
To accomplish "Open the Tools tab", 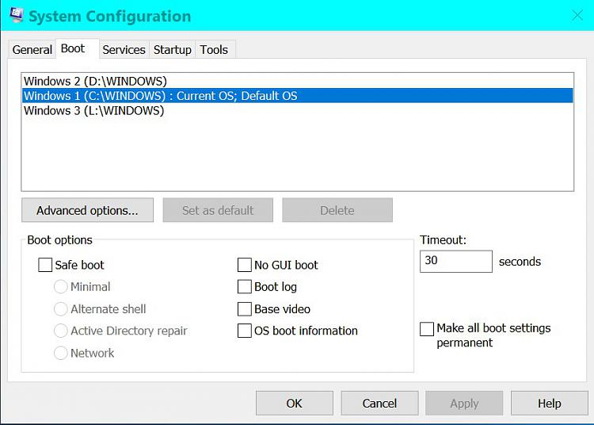I will tap(214, 50).
